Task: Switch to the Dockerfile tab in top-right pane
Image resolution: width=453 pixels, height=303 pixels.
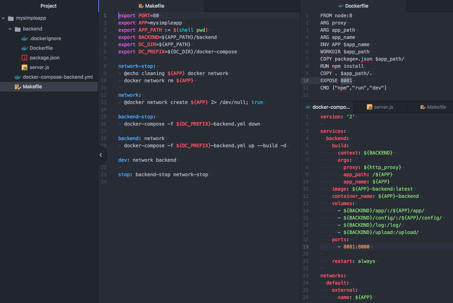Action: tap(353, 6)
